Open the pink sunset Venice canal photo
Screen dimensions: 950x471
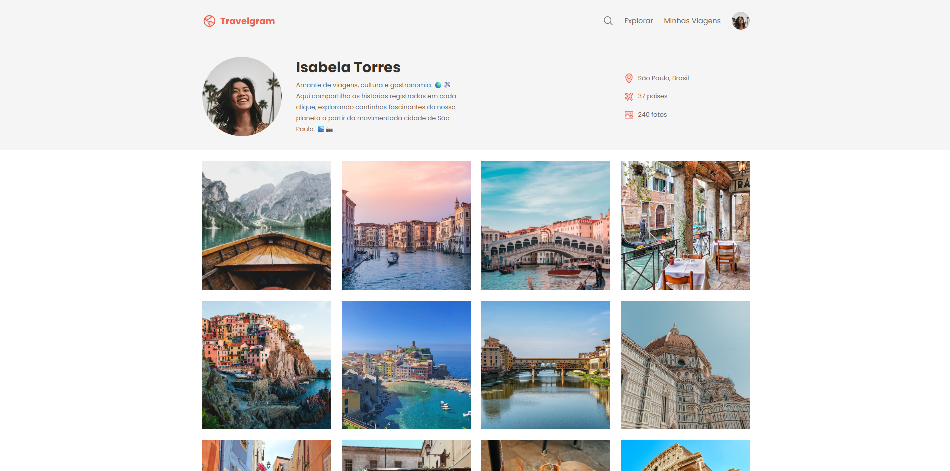406,225
